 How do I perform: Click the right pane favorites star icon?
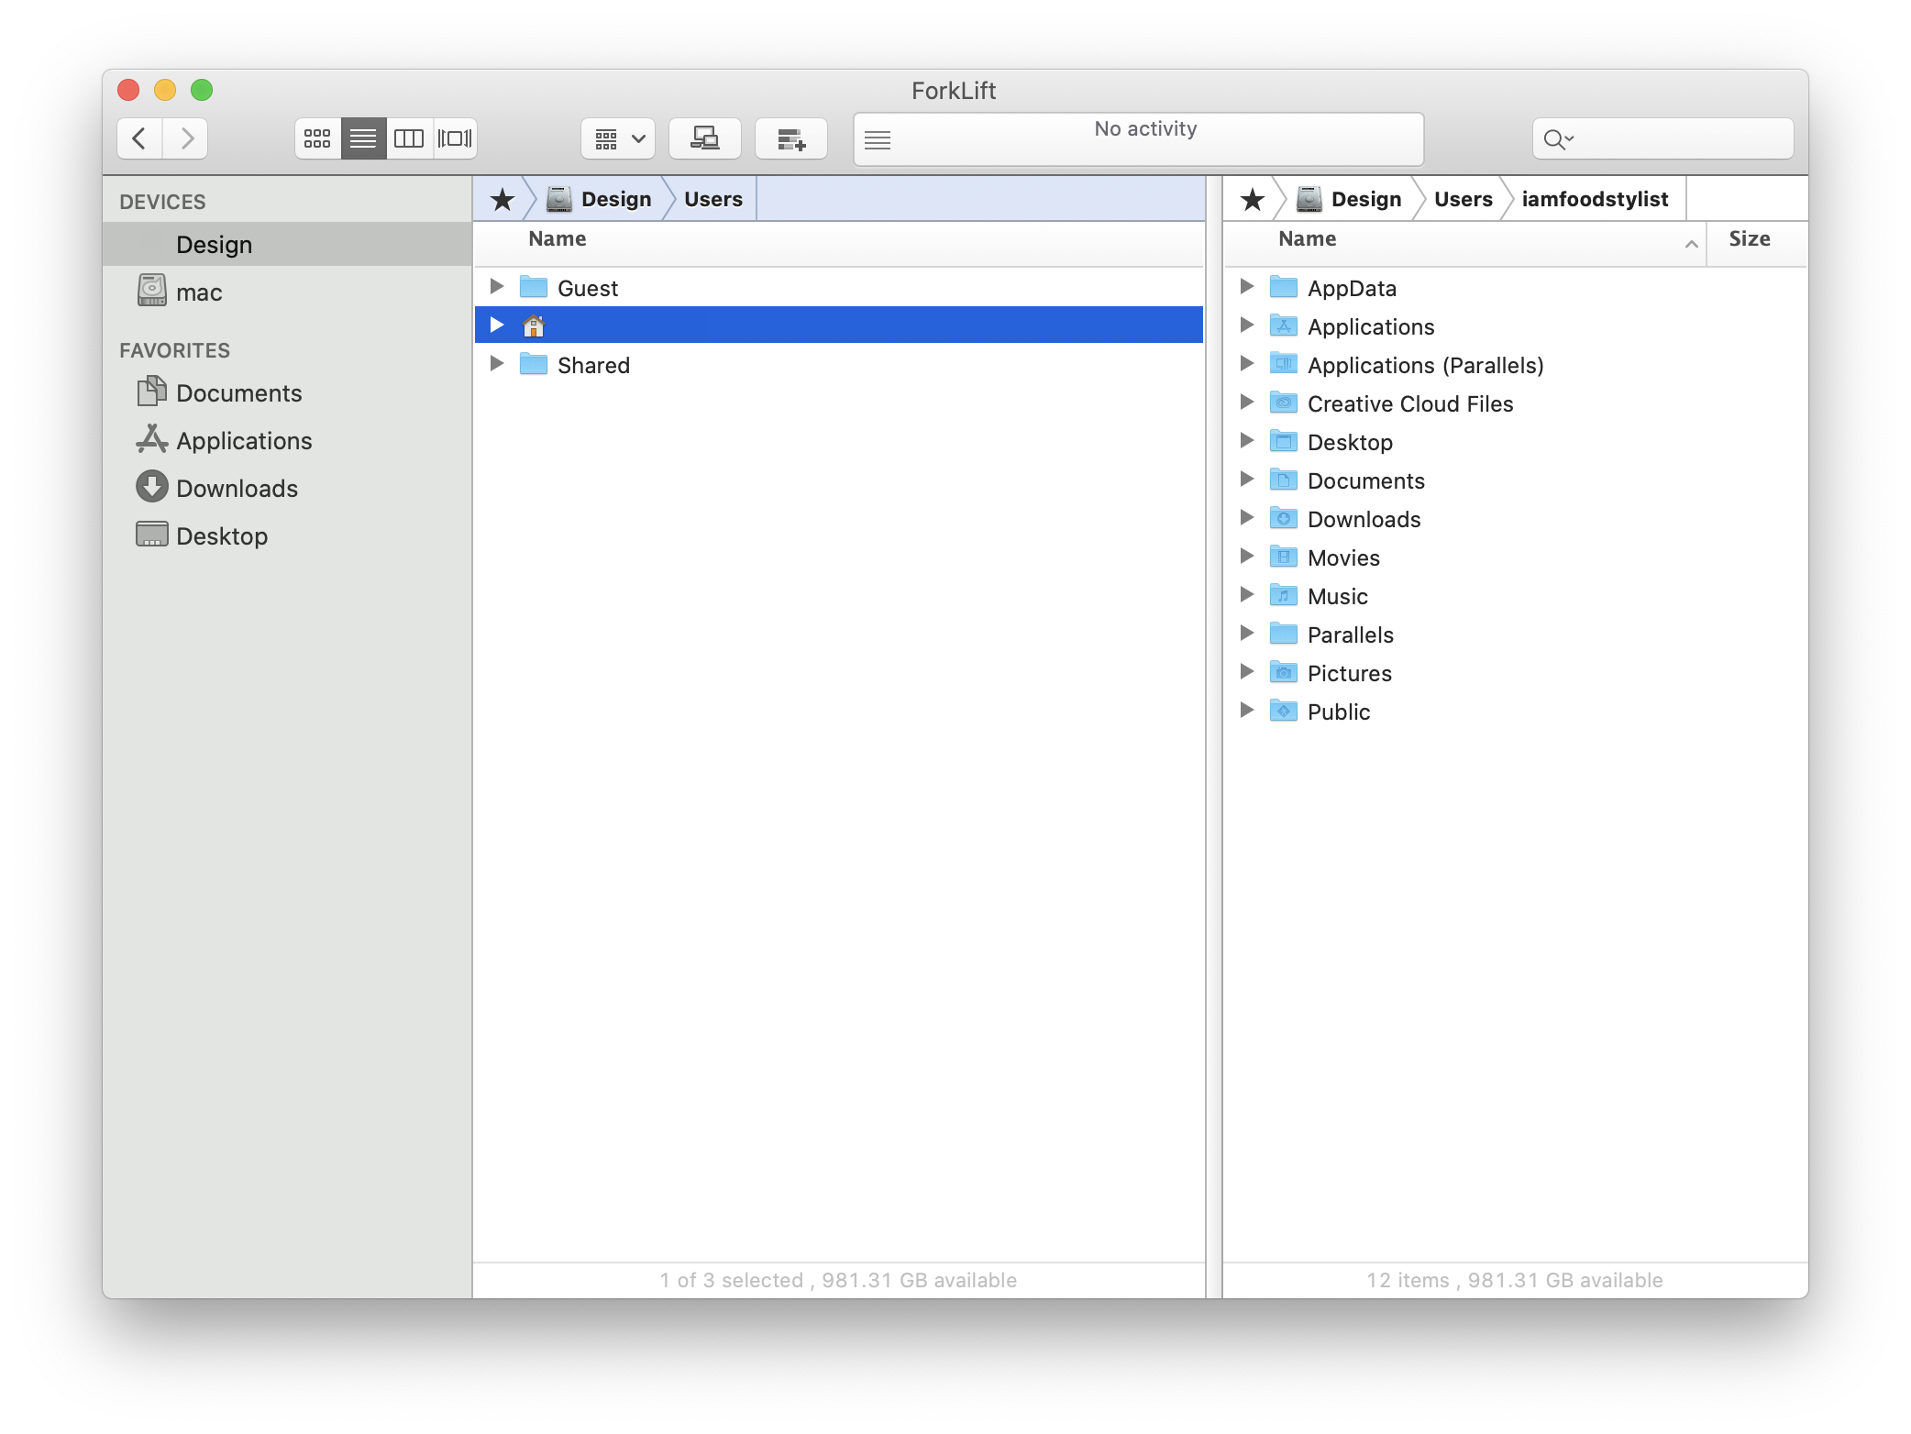click(1253, 200)
